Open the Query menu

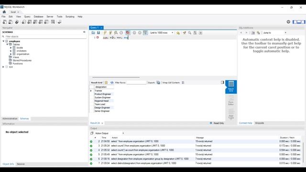pos(27,17)
